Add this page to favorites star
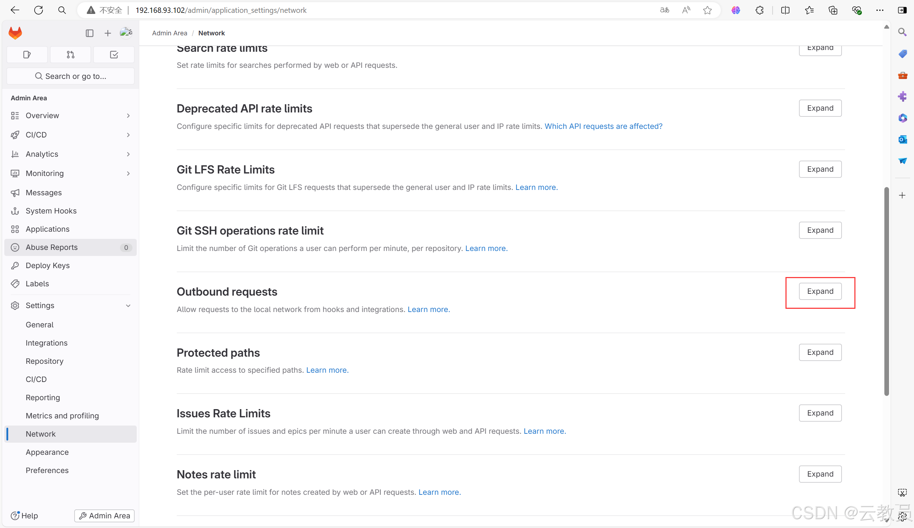 707,10
